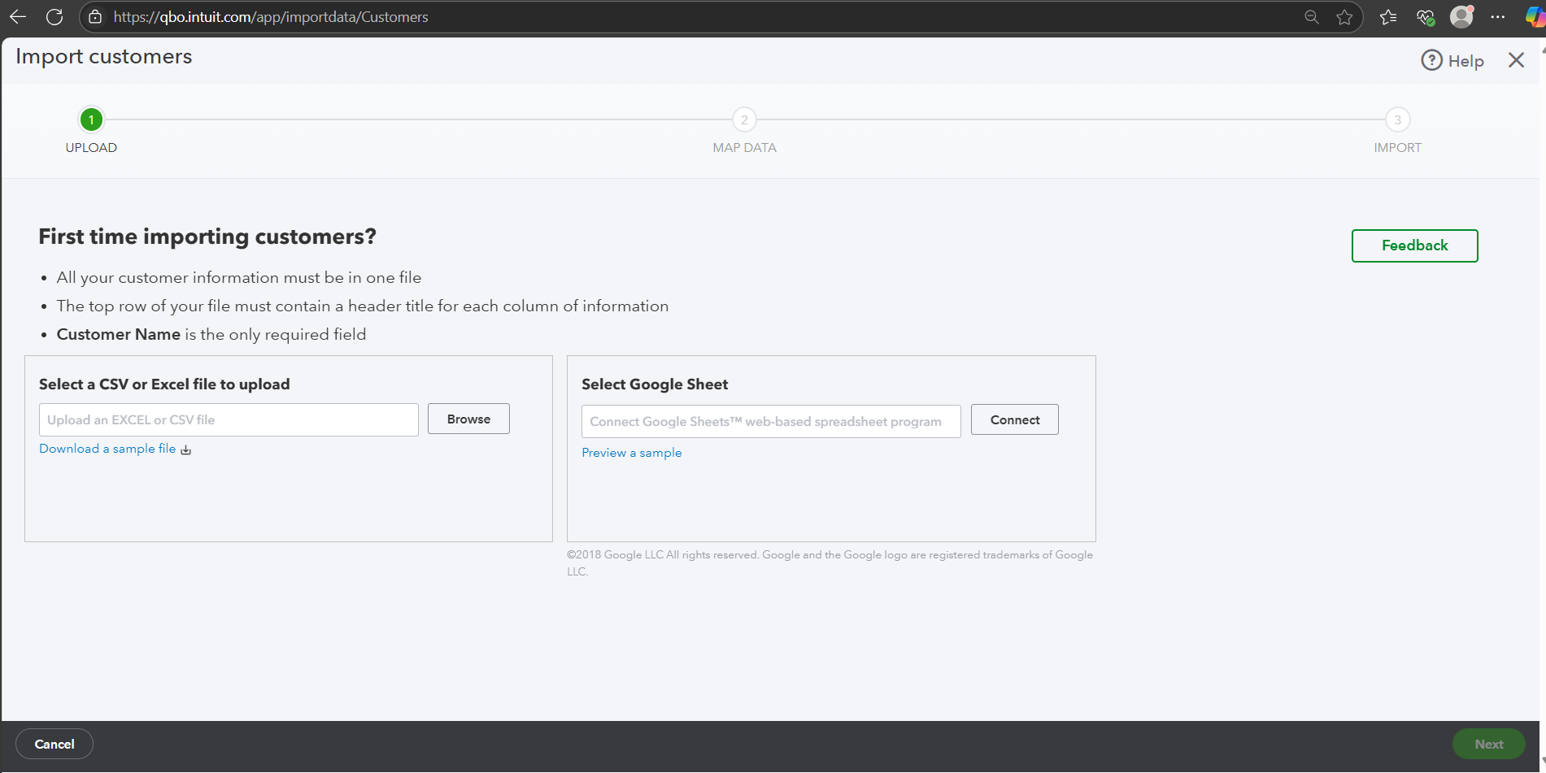Click the zoom out magnifier icon
The width and height of the screenshot is (1546, 773).
[1311, 17]
